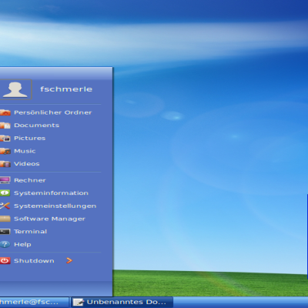Click the Software Manager package icon
Viewport: 308px width, 308px height.
pos(5,219)
